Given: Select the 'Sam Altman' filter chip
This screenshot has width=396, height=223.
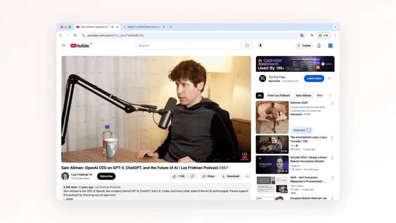Looking at the screenshot, I should pyautogui.click(x=303, y=96).
